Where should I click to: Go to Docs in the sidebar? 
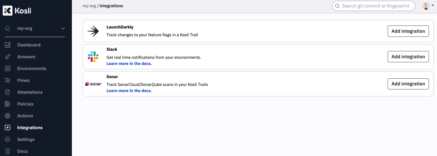click(22, 151)
